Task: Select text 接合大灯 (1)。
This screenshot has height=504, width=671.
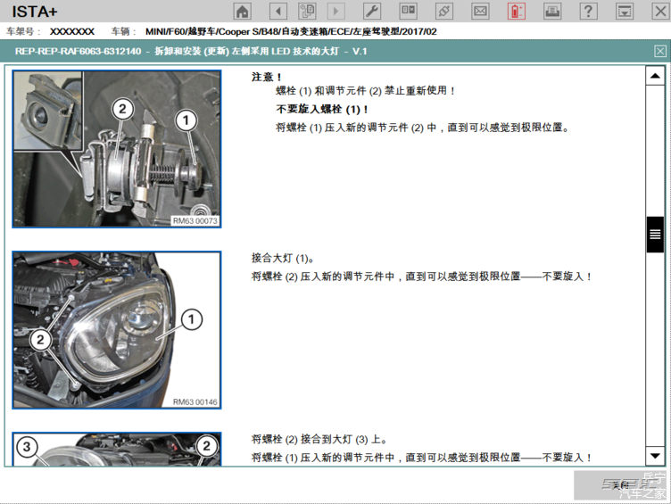Action: point(283,258)
